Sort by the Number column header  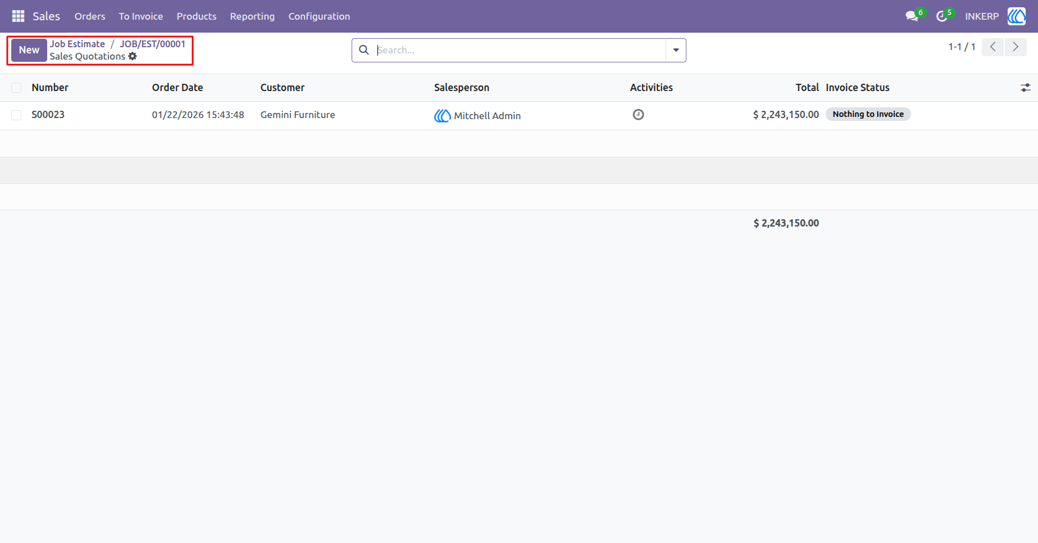point(50,88)
